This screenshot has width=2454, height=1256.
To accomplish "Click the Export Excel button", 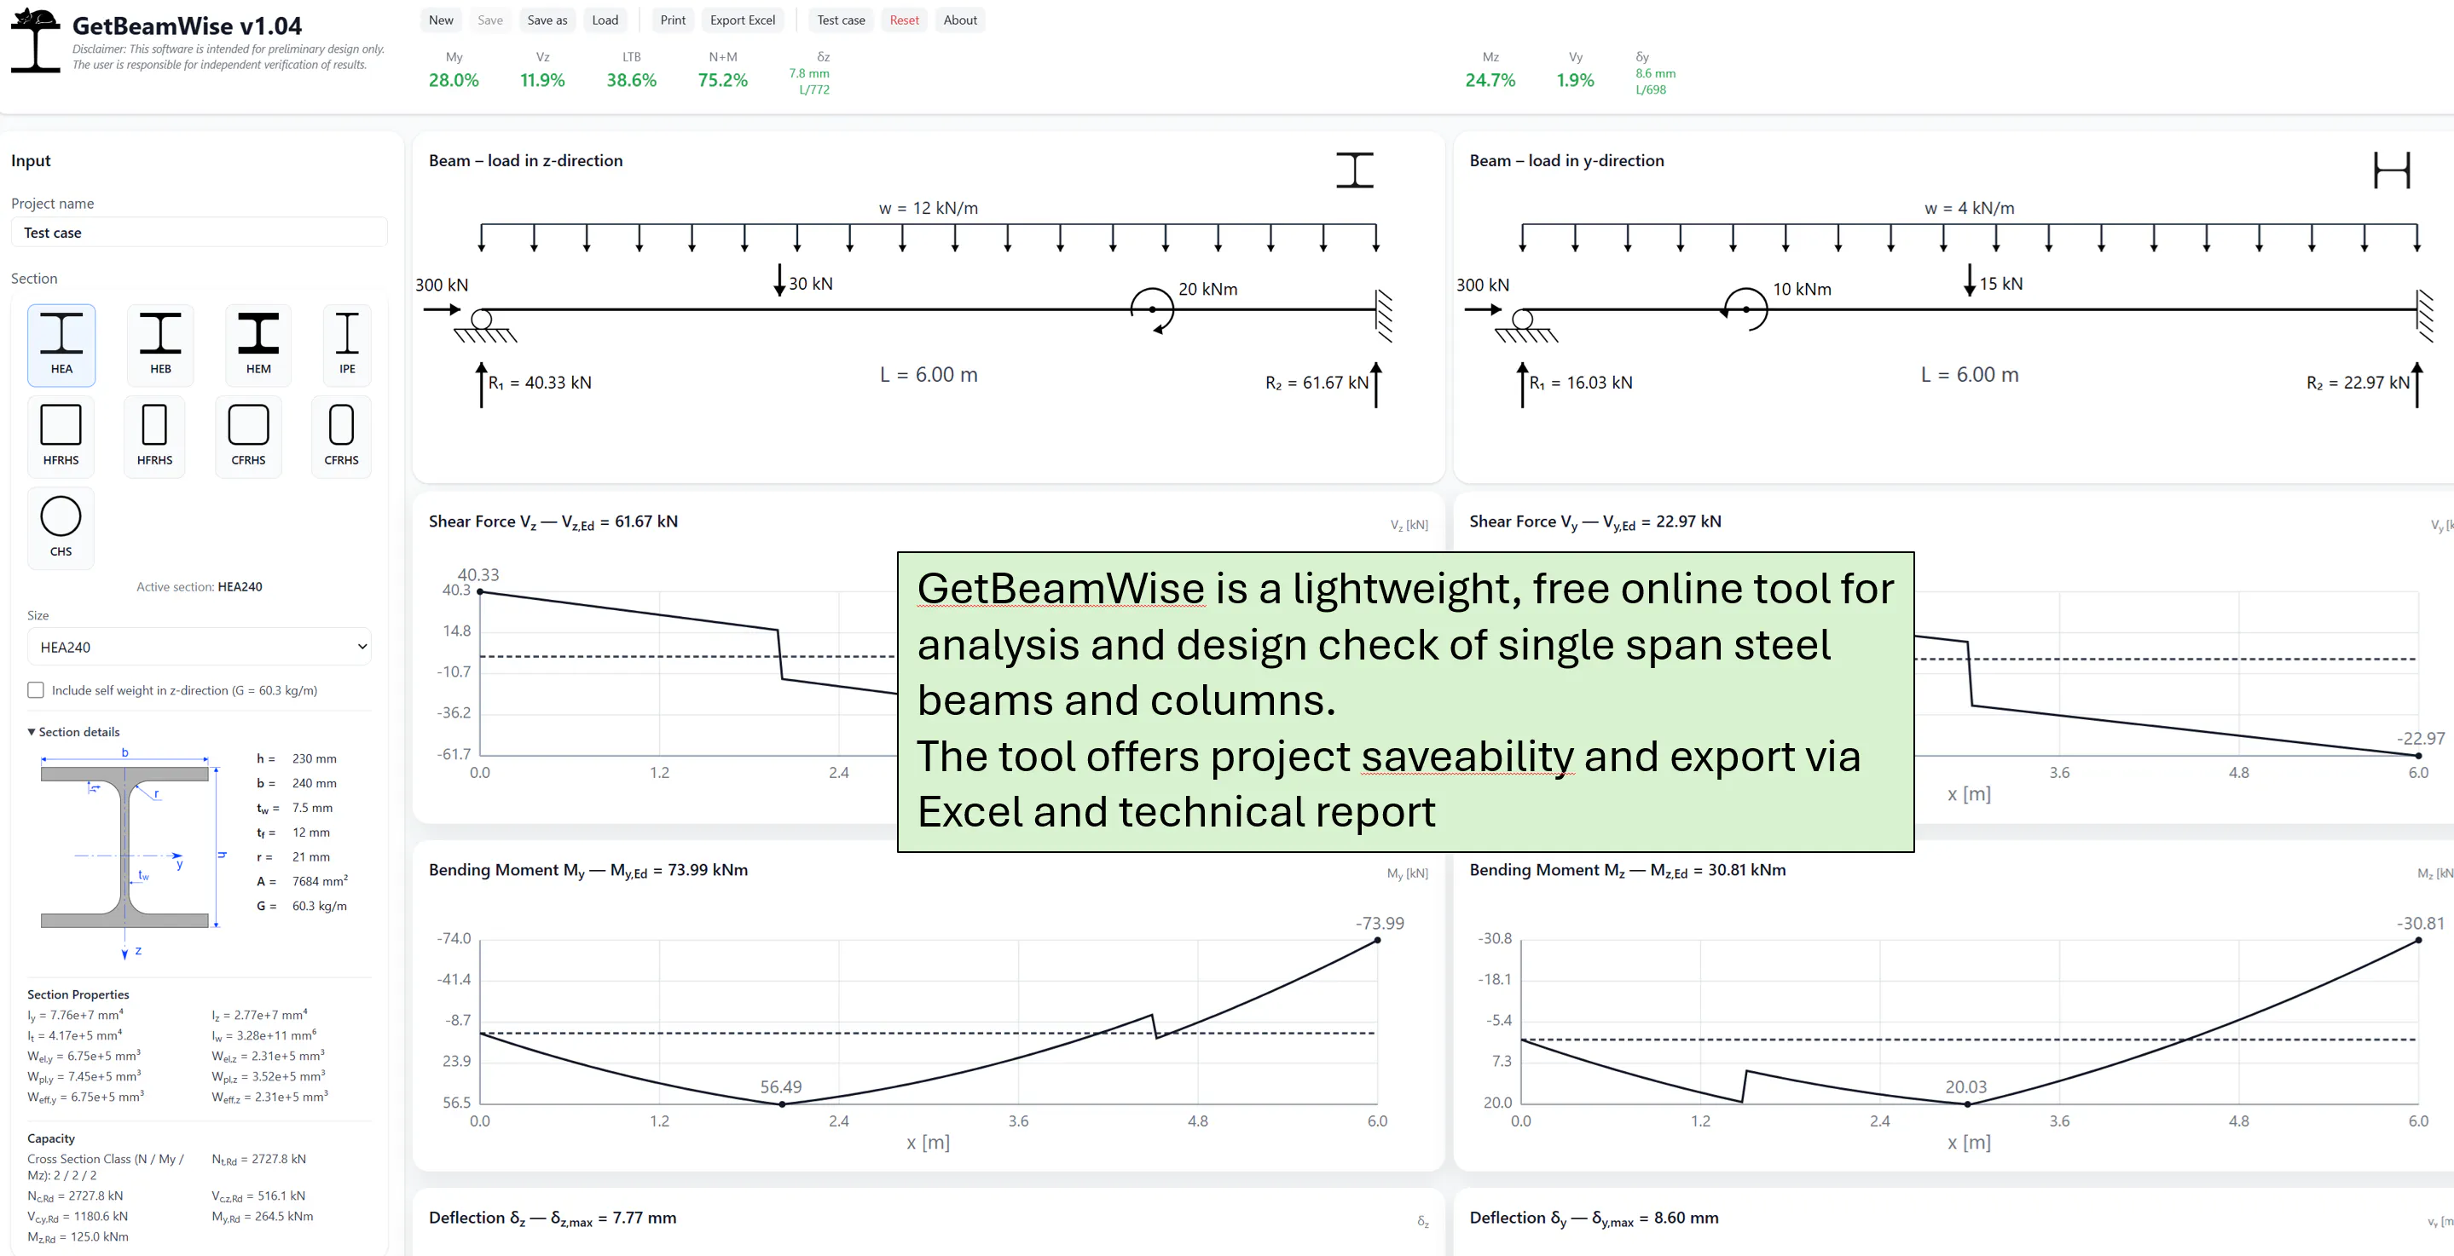I will point(742,20).
